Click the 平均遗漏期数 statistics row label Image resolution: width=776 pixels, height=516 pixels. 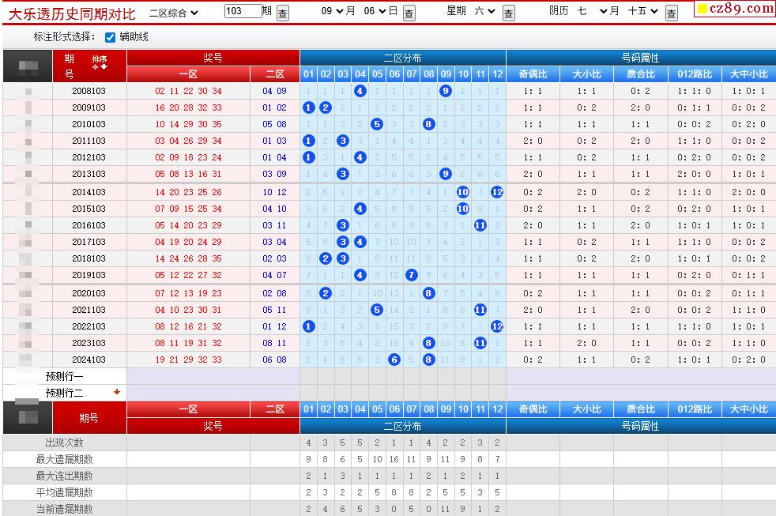click(x=64, y=492)
